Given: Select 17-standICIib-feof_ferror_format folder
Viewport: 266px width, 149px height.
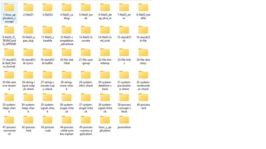Looking at the screenshot, I should click(x=9, y=53).
